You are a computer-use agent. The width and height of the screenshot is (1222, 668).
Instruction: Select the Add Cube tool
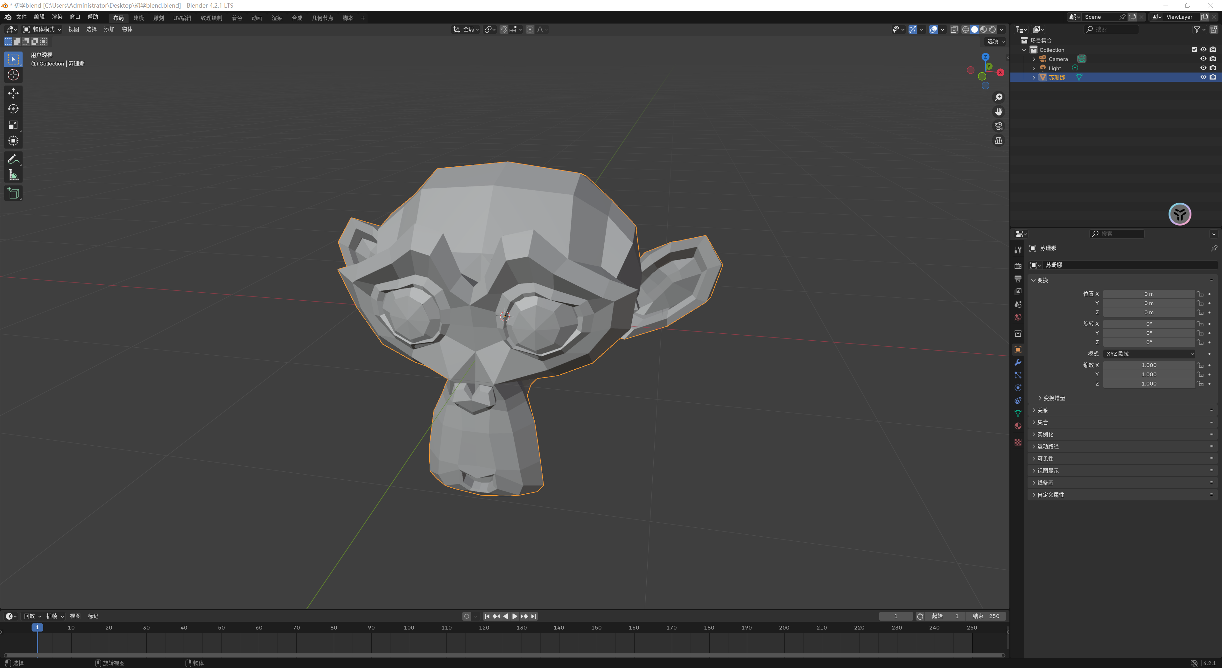coord(13,193)
